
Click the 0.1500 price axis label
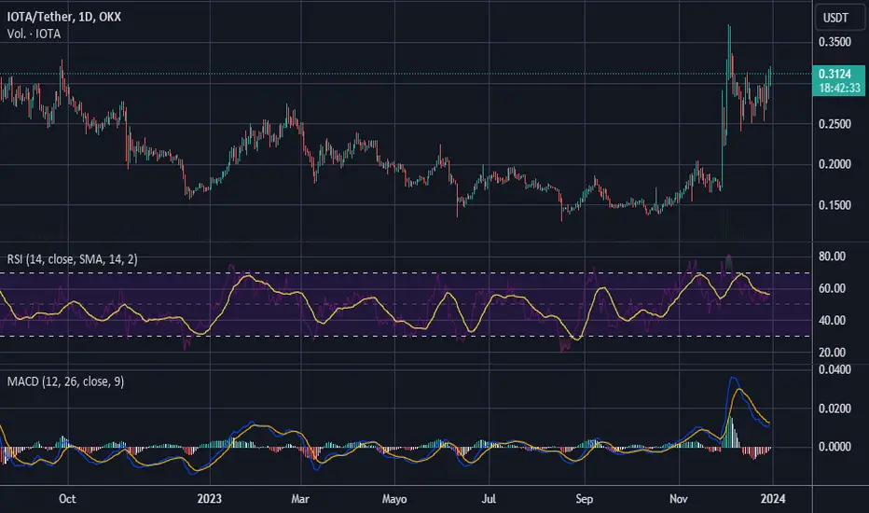835,205
